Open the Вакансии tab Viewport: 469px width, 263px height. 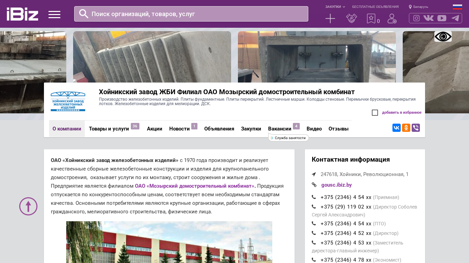pyautogui.click(x=280, y=129)
